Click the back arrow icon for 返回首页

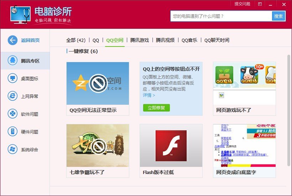pyautogui.click(x=12, y=40)
